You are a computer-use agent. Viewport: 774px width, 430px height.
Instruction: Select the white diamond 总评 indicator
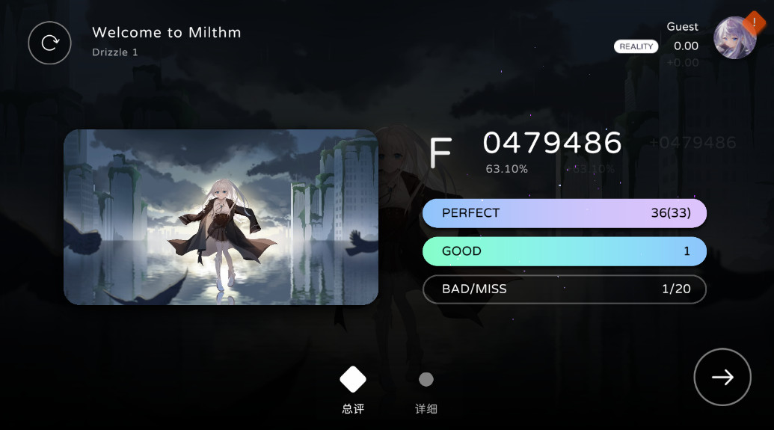[353, 379]
